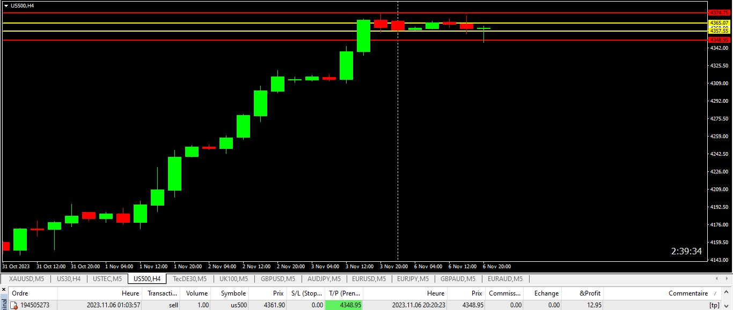Click the open time 2023.11.06 01:03:57

click(113, 305)
